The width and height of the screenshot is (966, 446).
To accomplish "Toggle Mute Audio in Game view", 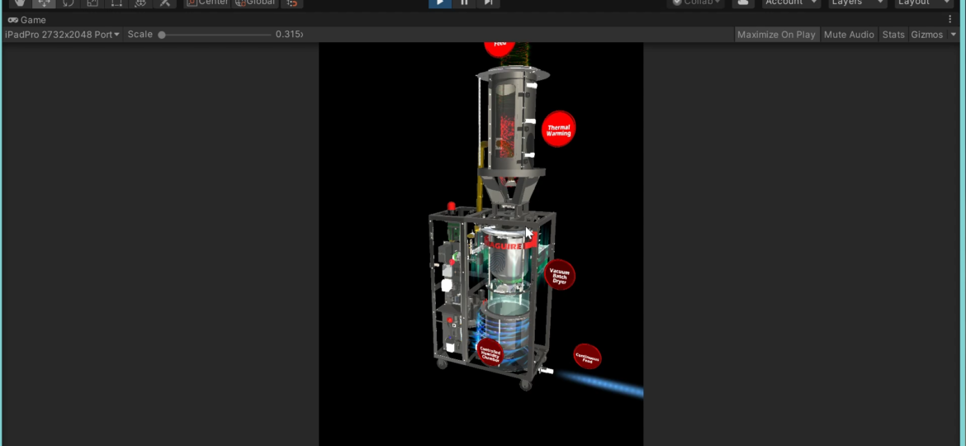I will 849,35.
